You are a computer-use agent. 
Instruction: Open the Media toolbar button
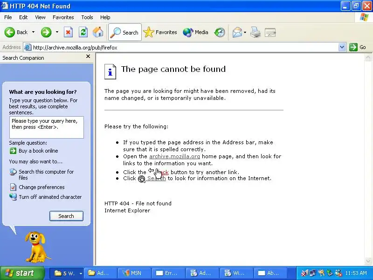[195, 32]
